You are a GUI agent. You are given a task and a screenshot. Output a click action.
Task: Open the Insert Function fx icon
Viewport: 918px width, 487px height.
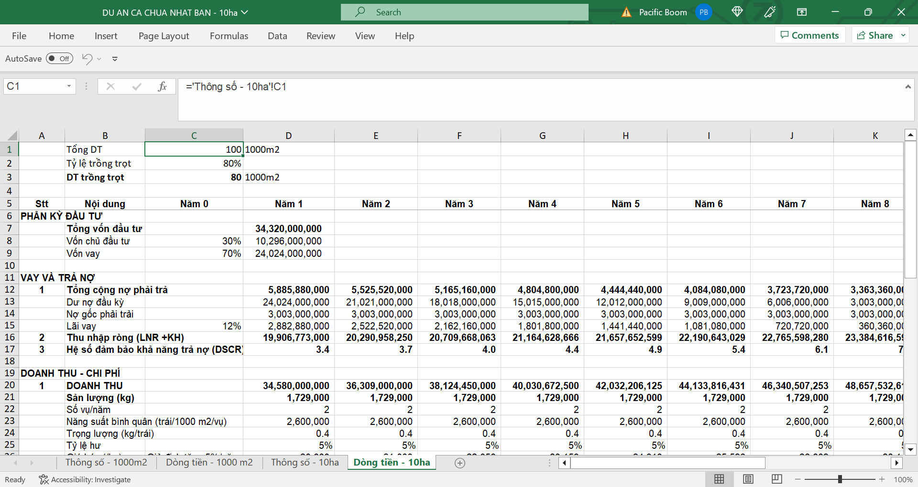[x=162, y=86]
